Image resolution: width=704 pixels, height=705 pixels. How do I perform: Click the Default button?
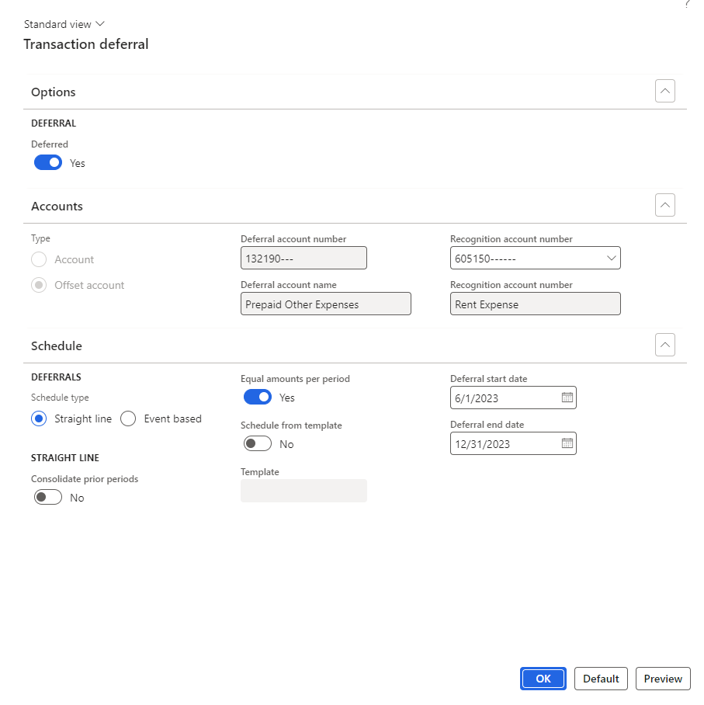pyautogui.click(x=601, y=679)
